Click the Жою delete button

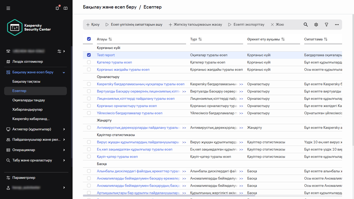click(x=277, y=25)
